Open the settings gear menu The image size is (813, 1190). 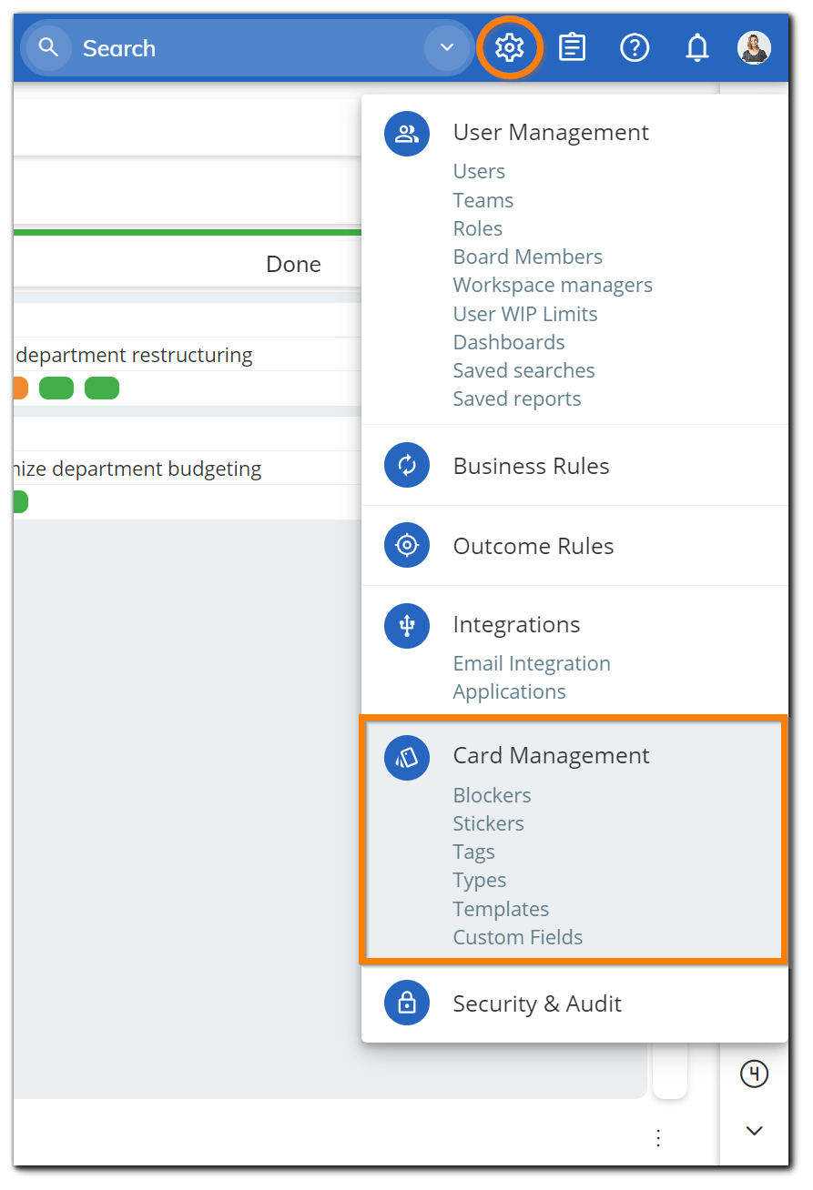point(510,47)
